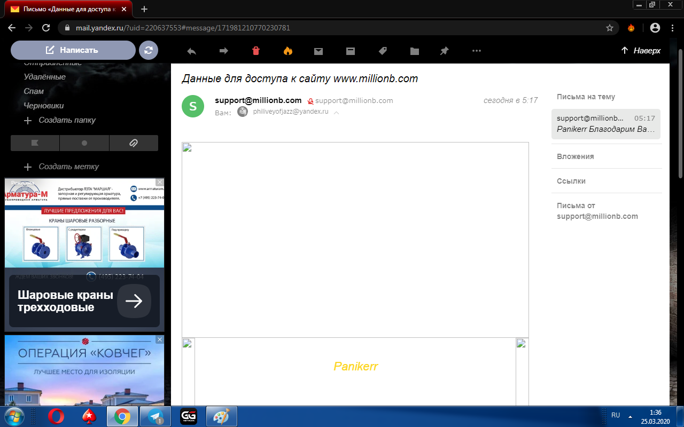This screenshot has height=427, width=684.
Task: Open the Удалённые folder
Action: (x=45, y=77)
